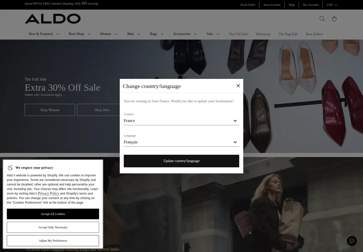Viewport: 363px width, 252px height.
Task: Open the Help link
Action: [292, 5]
